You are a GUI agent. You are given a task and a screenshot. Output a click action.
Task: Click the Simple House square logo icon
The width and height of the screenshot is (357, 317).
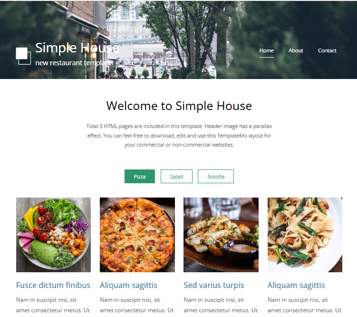coord(23,56)
